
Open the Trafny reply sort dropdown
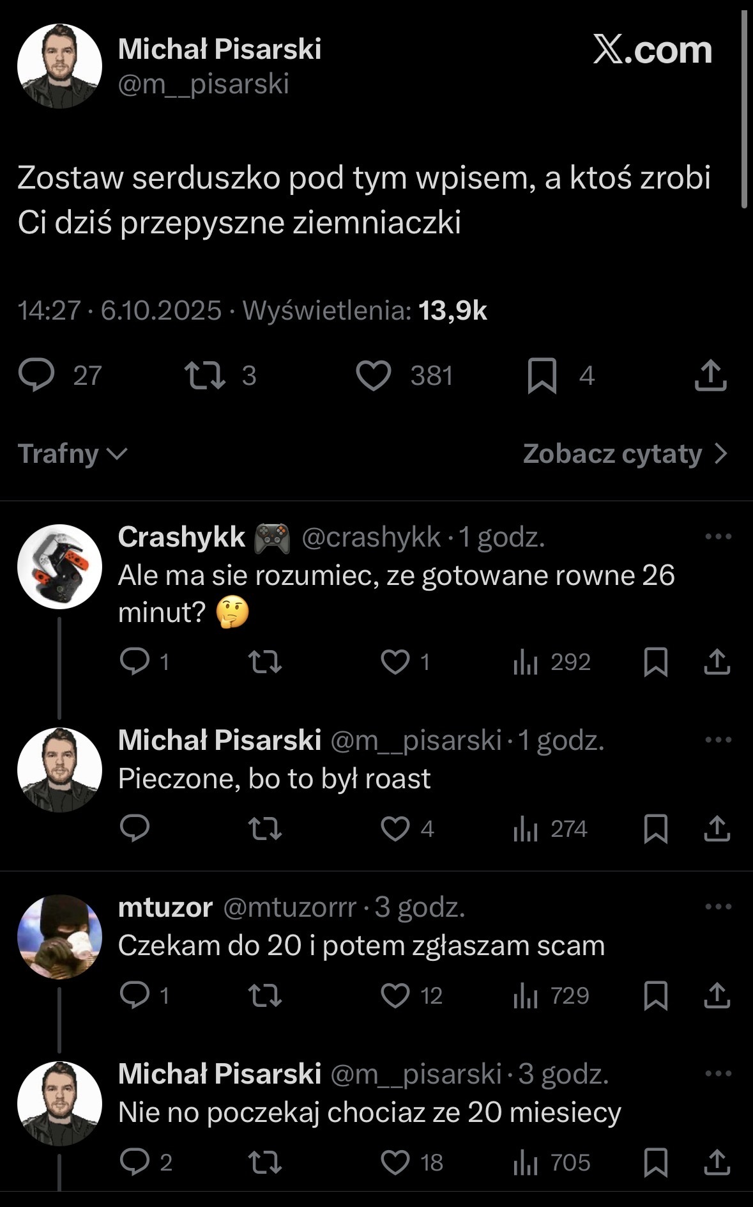72,454
